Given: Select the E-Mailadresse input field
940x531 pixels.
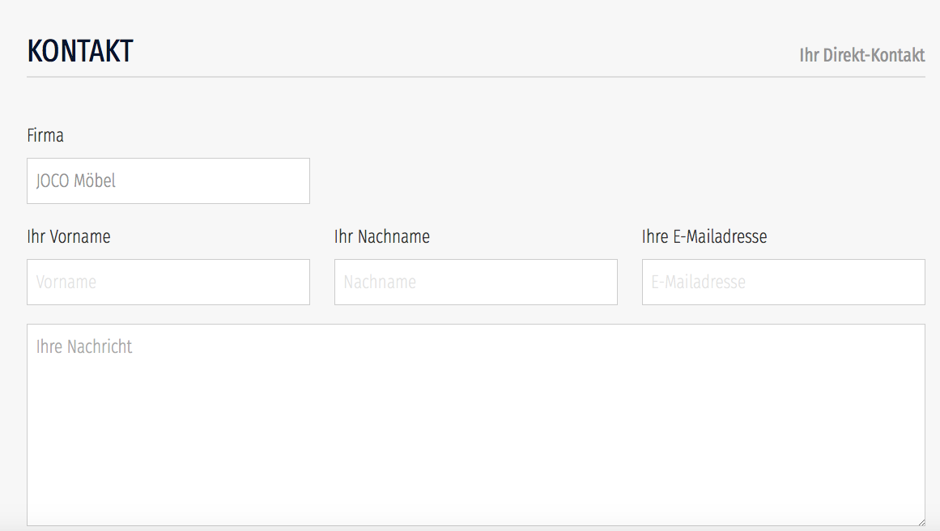Looking at the screenshot, I should (x=783, y=282).
